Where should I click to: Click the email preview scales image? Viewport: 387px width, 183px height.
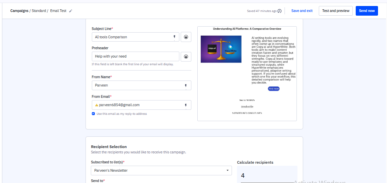tap(221, 49)
